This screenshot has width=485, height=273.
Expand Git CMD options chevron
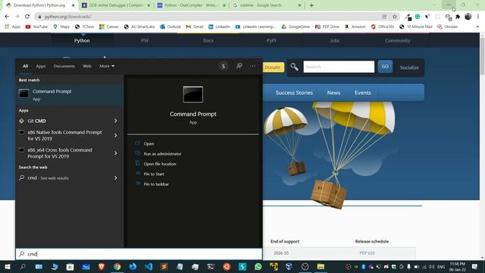[x=116, y=121]
